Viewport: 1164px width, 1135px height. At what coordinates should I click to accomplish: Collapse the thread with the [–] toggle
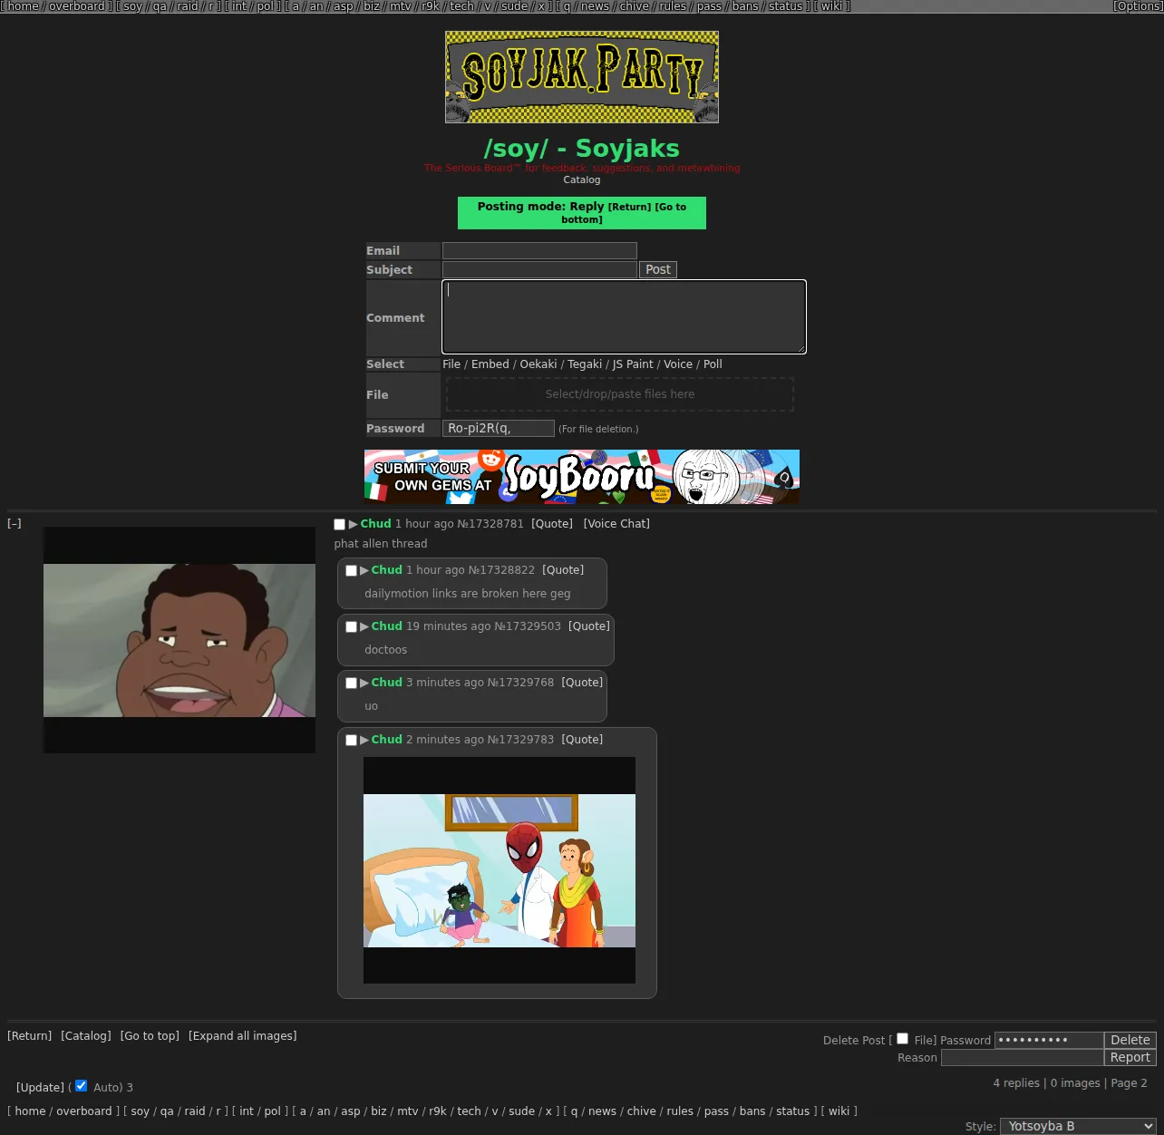[15, 523]
